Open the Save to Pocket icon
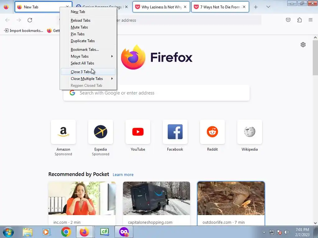The image size is (318, 238). pyautogui.click(x=288, y=20)
